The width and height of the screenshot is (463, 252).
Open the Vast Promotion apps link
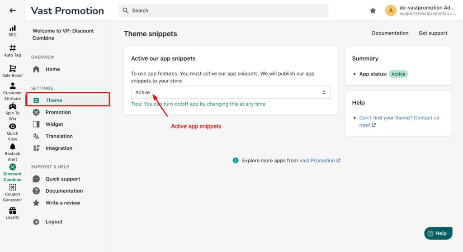coord(320,161)
